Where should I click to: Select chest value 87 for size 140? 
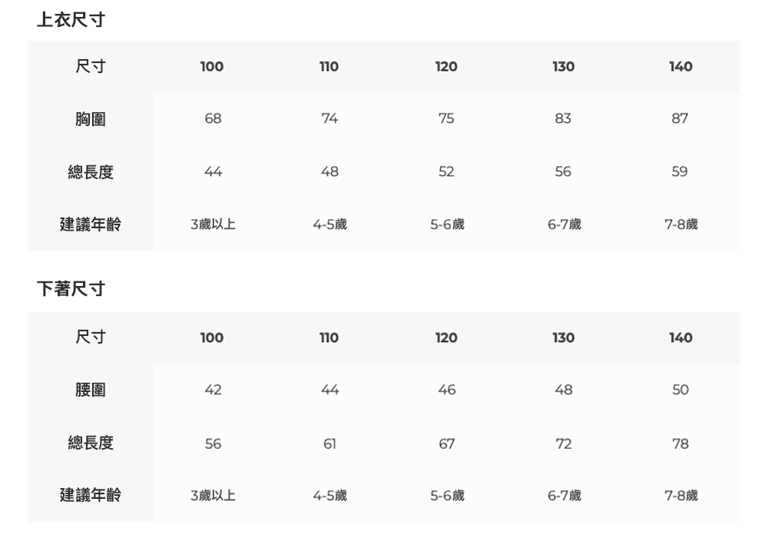click(680, 118)
